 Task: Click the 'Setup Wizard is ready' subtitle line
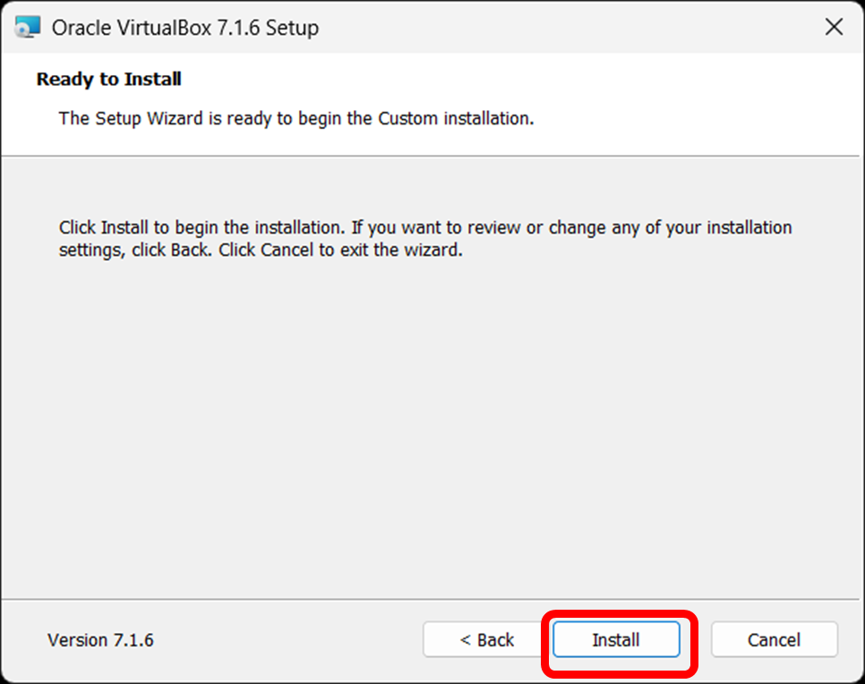tap(296, 118)
